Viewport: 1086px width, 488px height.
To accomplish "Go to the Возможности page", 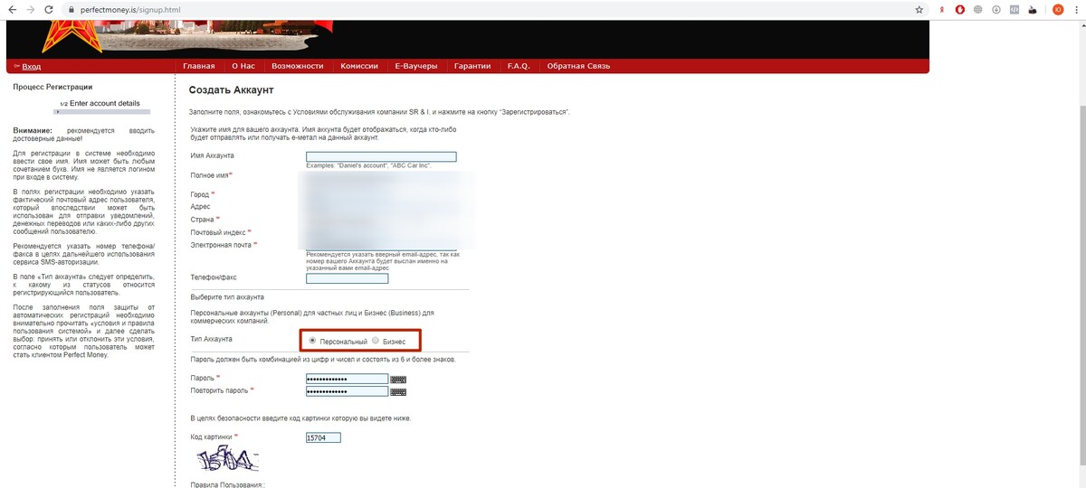I will pos(297,66).
